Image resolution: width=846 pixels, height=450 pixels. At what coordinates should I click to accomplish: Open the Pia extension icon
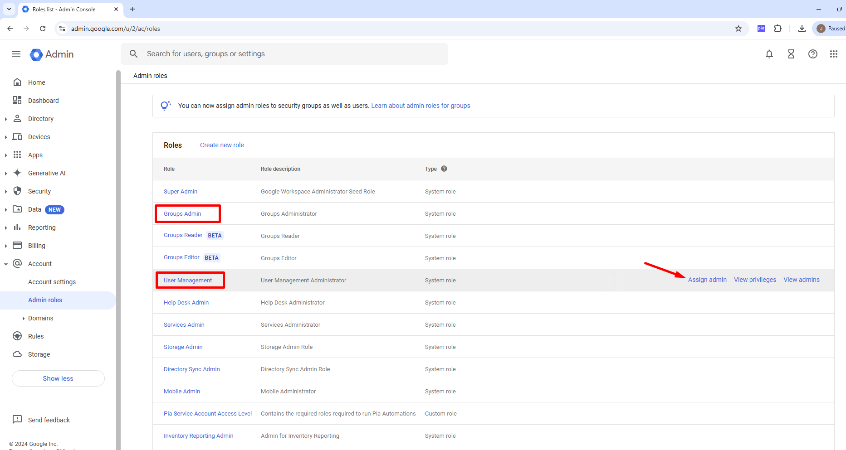[761, 29]
